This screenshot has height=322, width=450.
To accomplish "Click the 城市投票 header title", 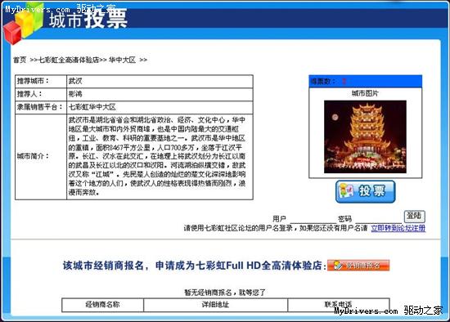I will [88, 19].
